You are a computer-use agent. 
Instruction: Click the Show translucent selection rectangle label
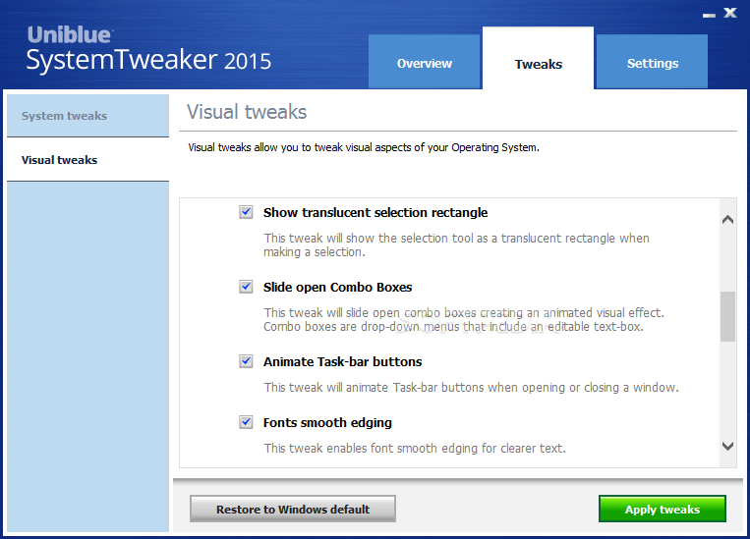pos(375,213)
